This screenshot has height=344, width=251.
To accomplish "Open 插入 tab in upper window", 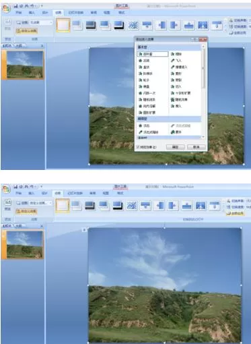I will coord(32,13).
